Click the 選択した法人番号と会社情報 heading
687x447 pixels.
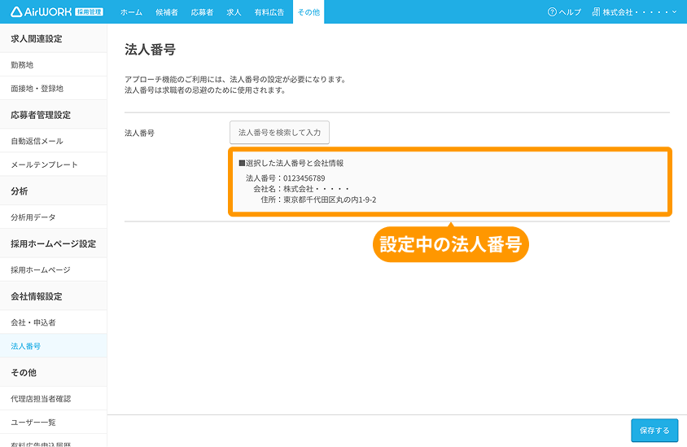point(291,163)
